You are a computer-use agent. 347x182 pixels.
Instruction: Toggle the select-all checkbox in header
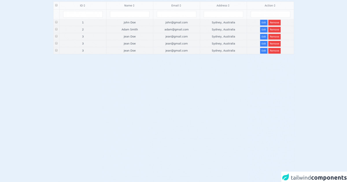coord(56,5)
